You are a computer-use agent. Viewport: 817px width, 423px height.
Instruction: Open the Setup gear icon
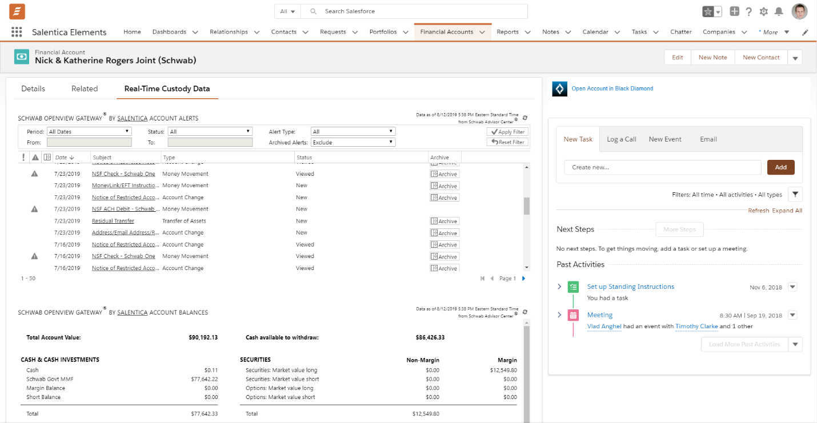[764, 11]
